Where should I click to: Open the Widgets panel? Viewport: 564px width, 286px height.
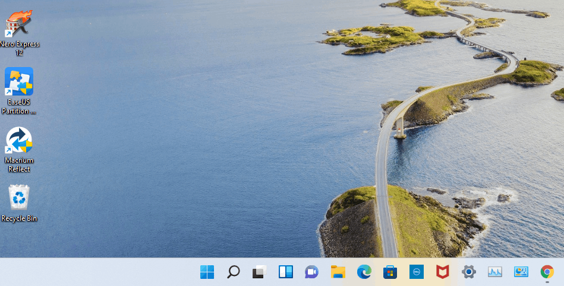(286, 272)
